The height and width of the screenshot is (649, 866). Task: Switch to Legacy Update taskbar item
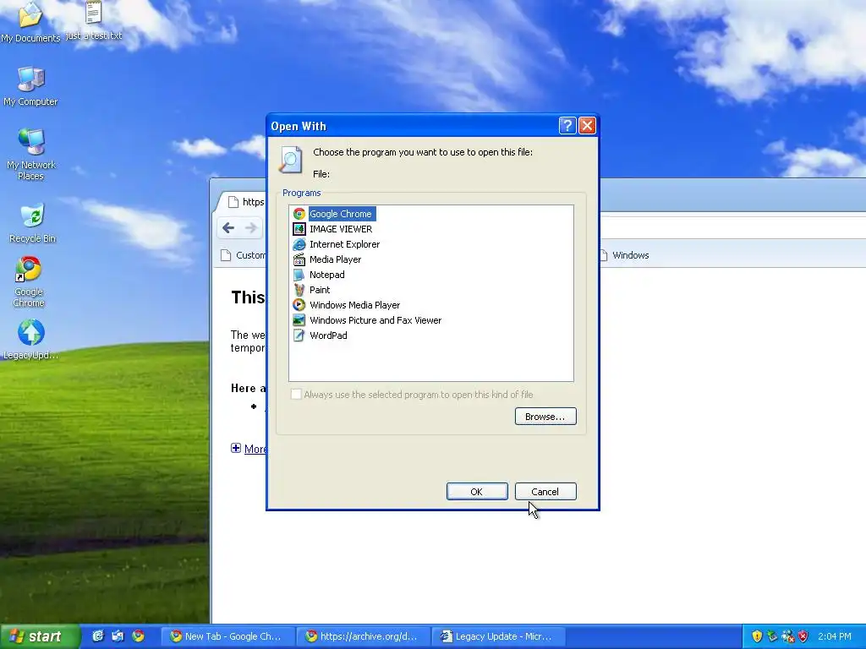point(497,636)
